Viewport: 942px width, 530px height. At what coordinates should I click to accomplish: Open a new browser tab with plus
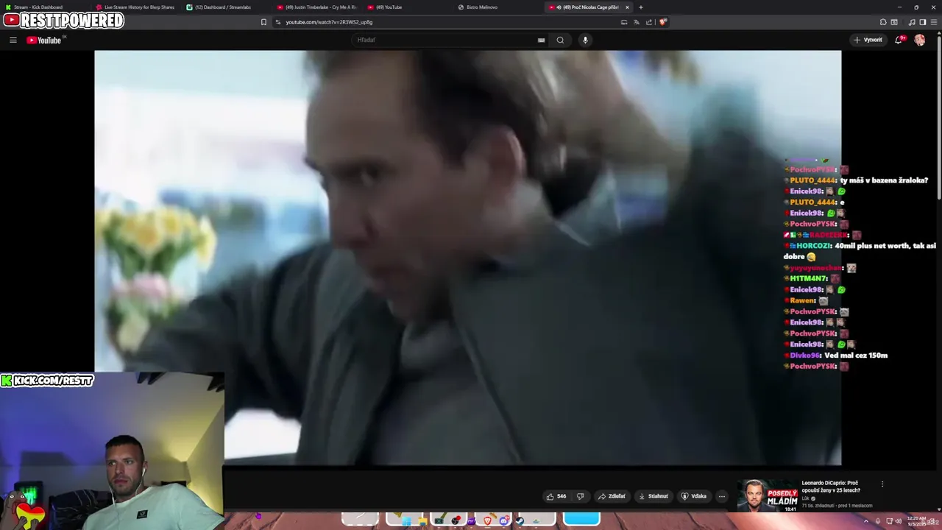click(x=640, y=7)
